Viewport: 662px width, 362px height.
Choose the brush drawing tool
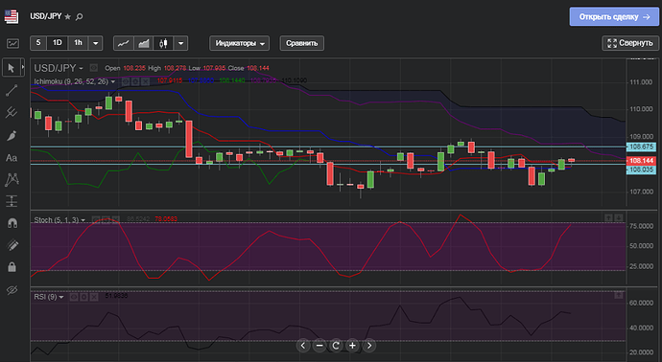[x=12, y=135]
